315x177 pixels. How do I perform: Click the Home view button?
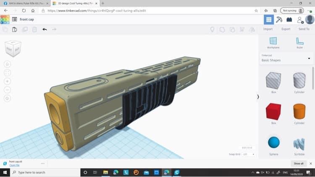click(8, 64)
